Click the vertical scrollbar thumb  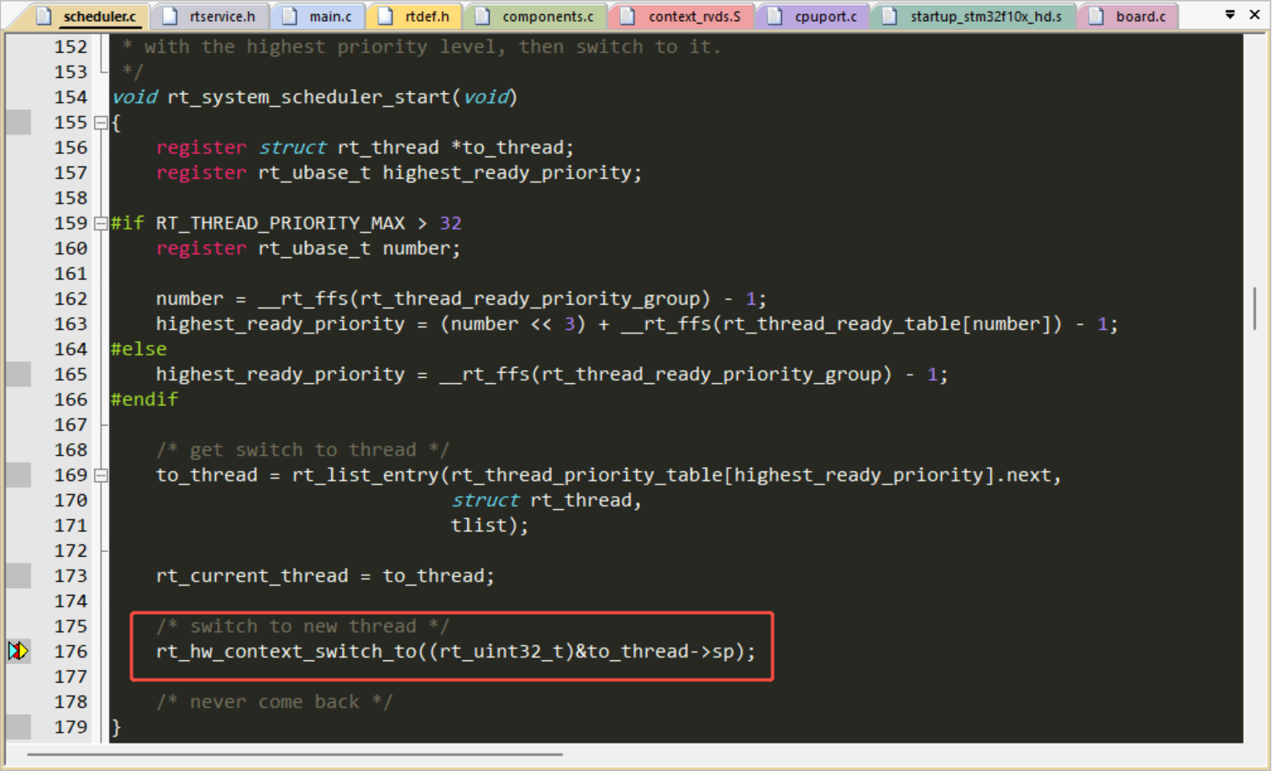1254,308
